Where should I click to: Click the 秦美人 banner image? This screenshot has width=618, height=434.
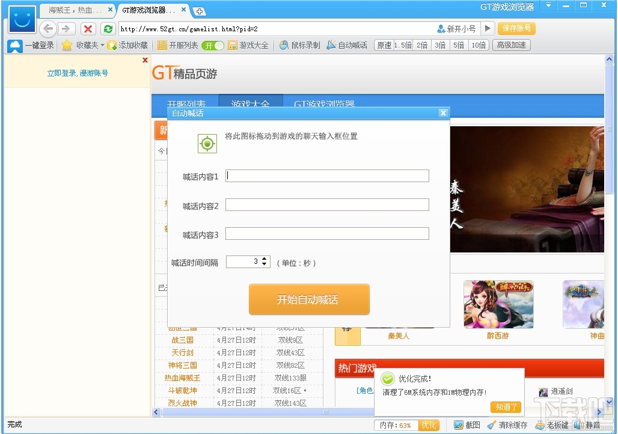tap(527, 189)
